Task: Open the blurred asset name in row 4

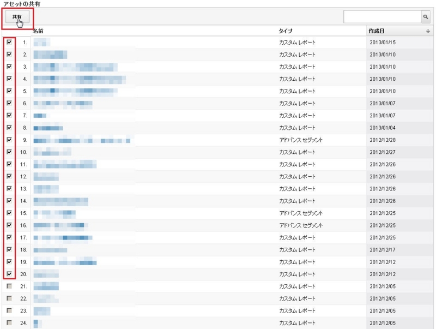Action: (80, 79)
